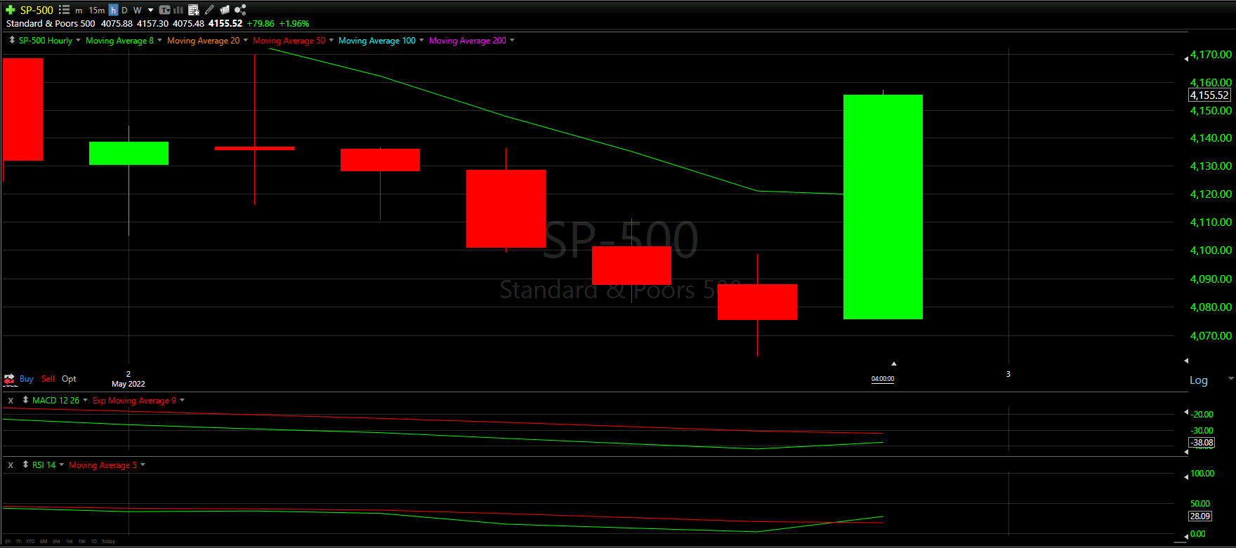Screen dimensions: 1236x548
Task: Click the large green candlestick
Action: point(883,207)
